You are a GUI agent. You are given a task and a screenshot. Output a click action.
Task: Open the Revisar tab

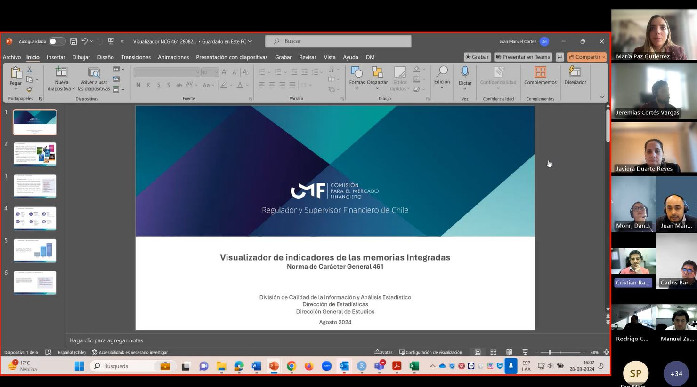tap(308, 57)
